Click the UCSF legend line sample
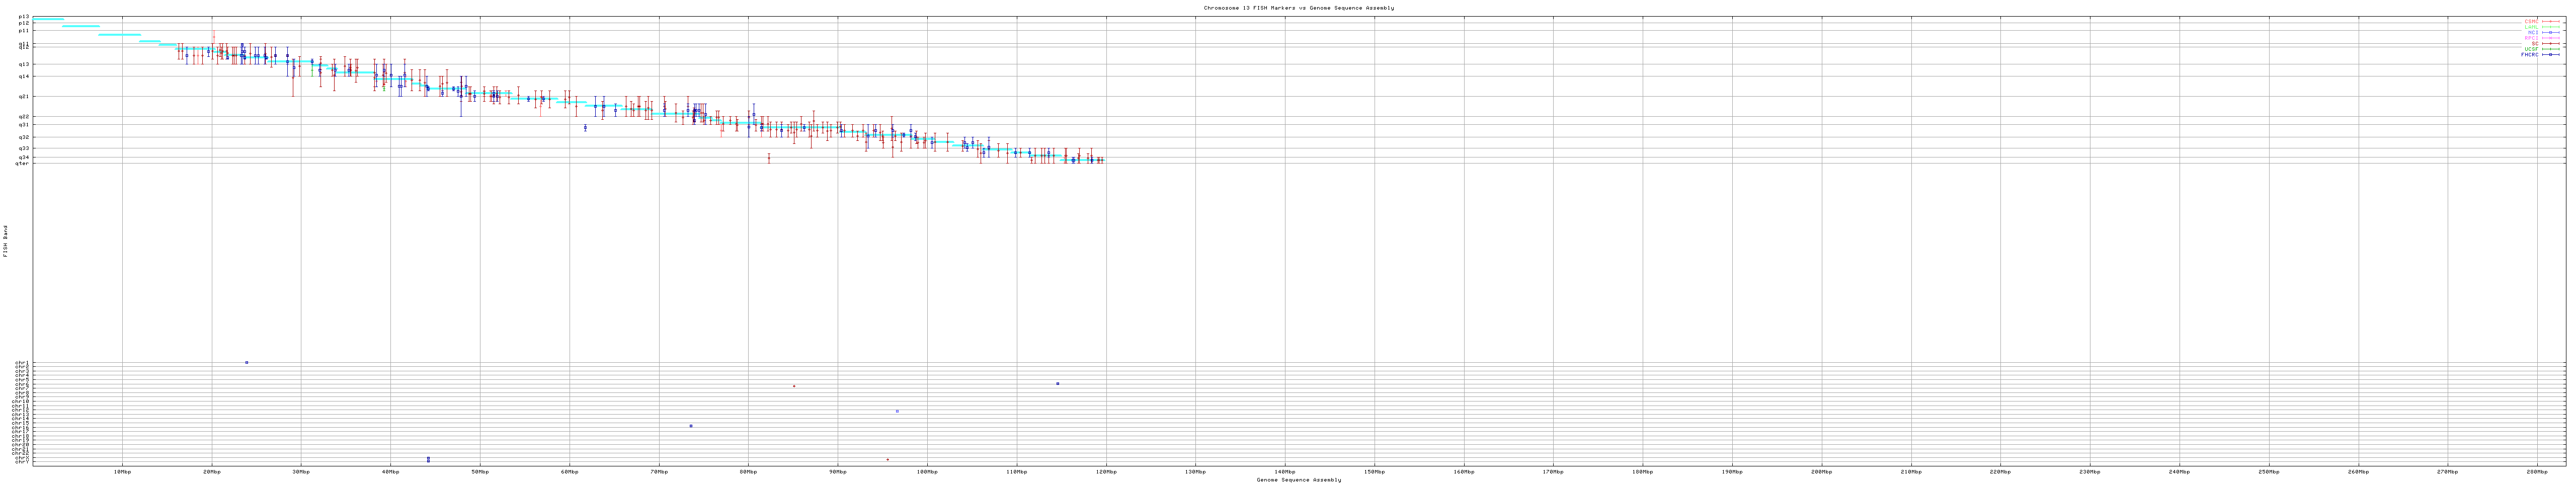This screenshot has width=2576, height=483. coord(2550,49)
